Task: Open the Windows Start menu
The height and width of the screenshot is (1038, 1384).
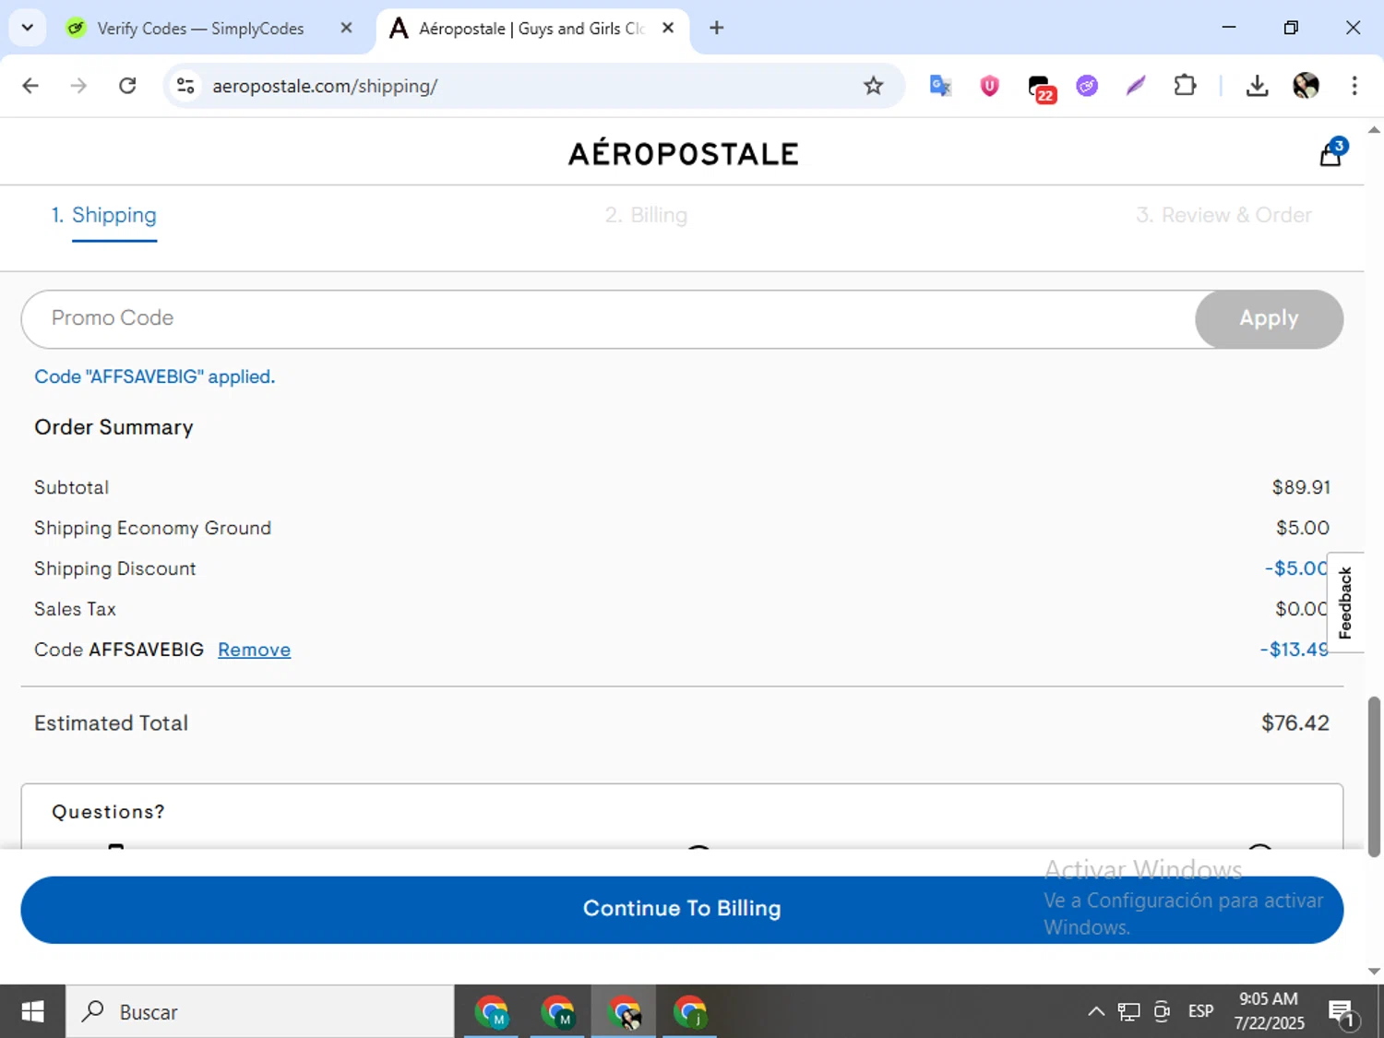Action: tap(32, 1012)
